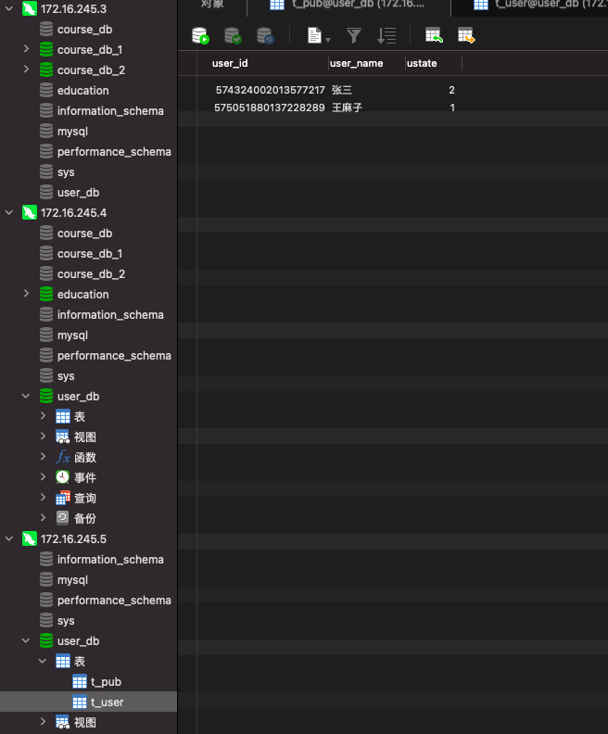Select sys under 172.16.245.4

coord(66,376)
